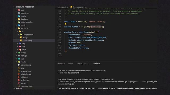This screenshot has height=95, width=170.
Task: Click the app folder icon
Action: point(19,10)
